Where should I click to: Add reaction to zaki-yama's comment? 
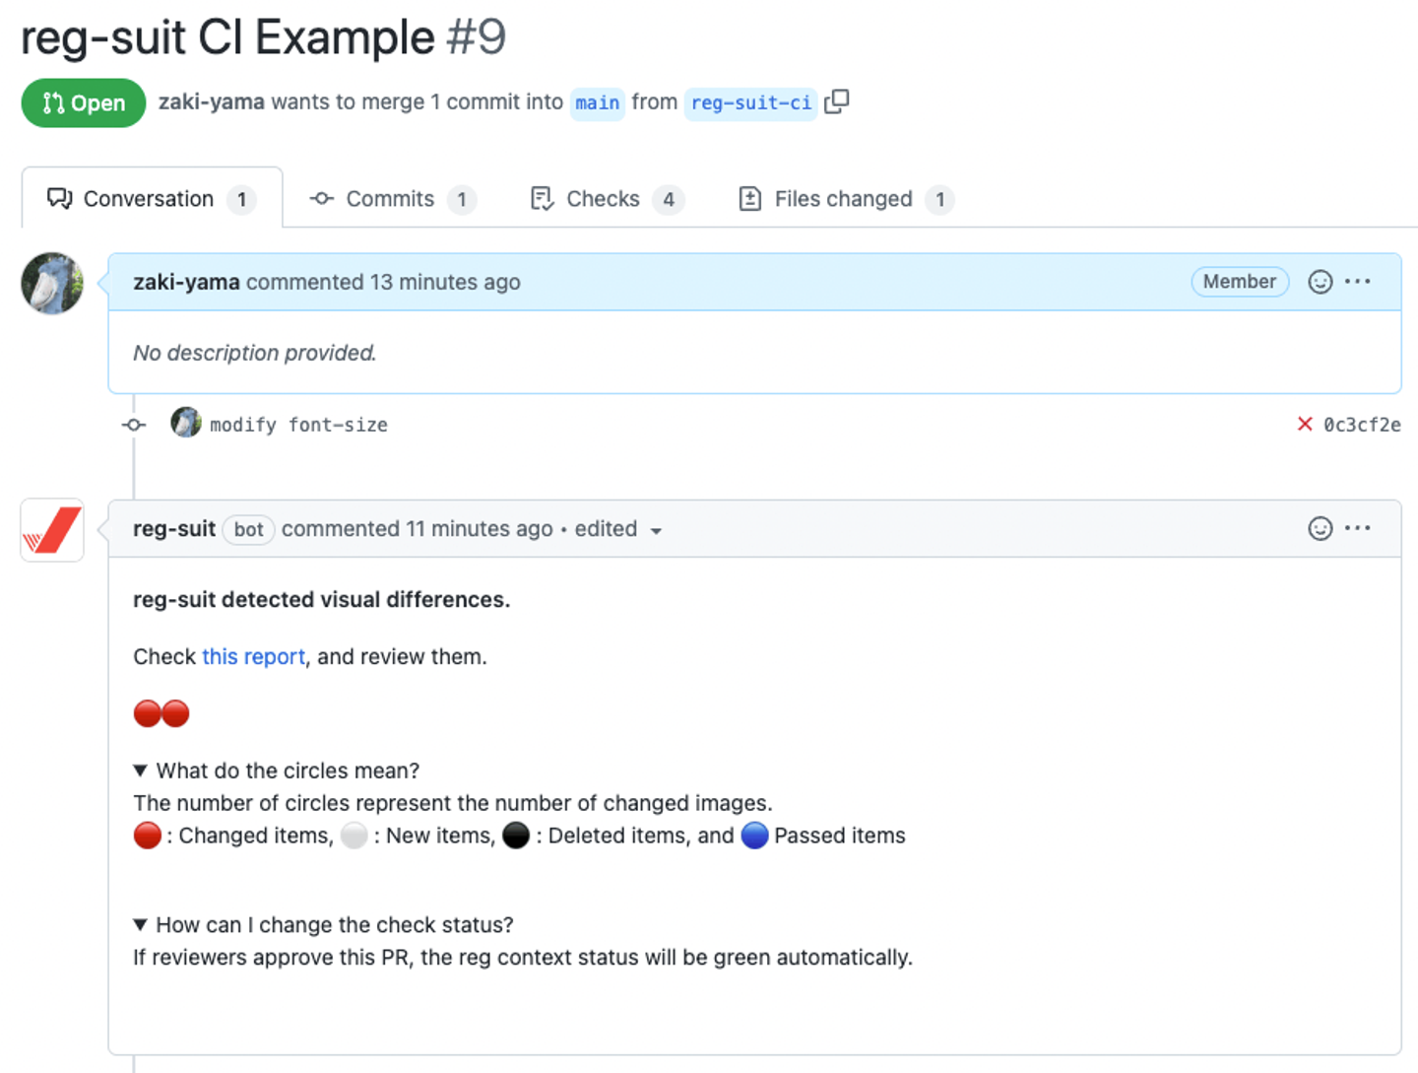coord(1320,282)
